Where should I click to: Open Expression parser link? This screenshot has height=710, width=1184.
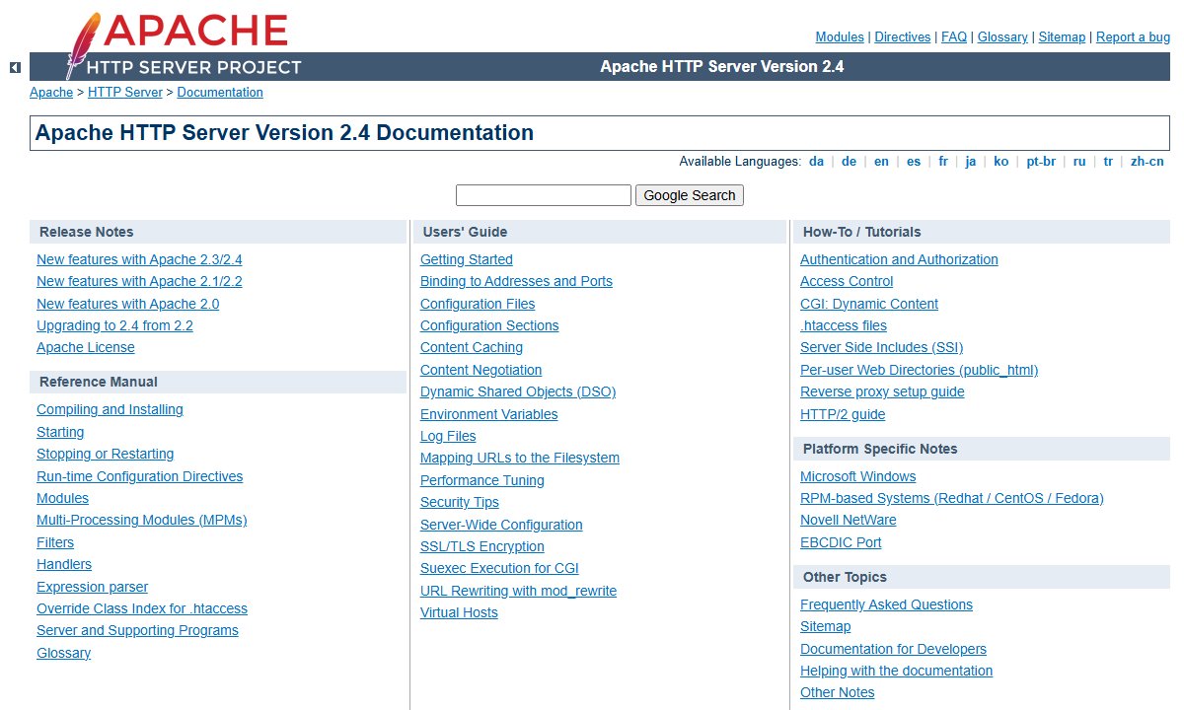coord(93,588)
